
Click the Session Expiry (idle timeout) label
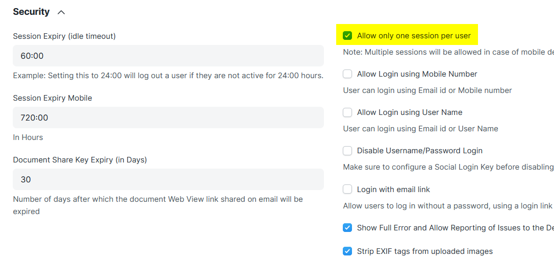pos(64,36)
